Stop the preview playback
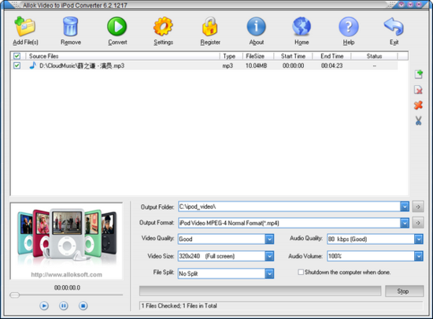 [x=83, y=306]
